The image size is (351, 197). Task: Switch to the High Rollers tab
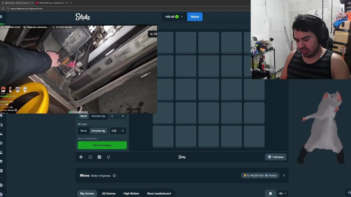coord(131,193)
